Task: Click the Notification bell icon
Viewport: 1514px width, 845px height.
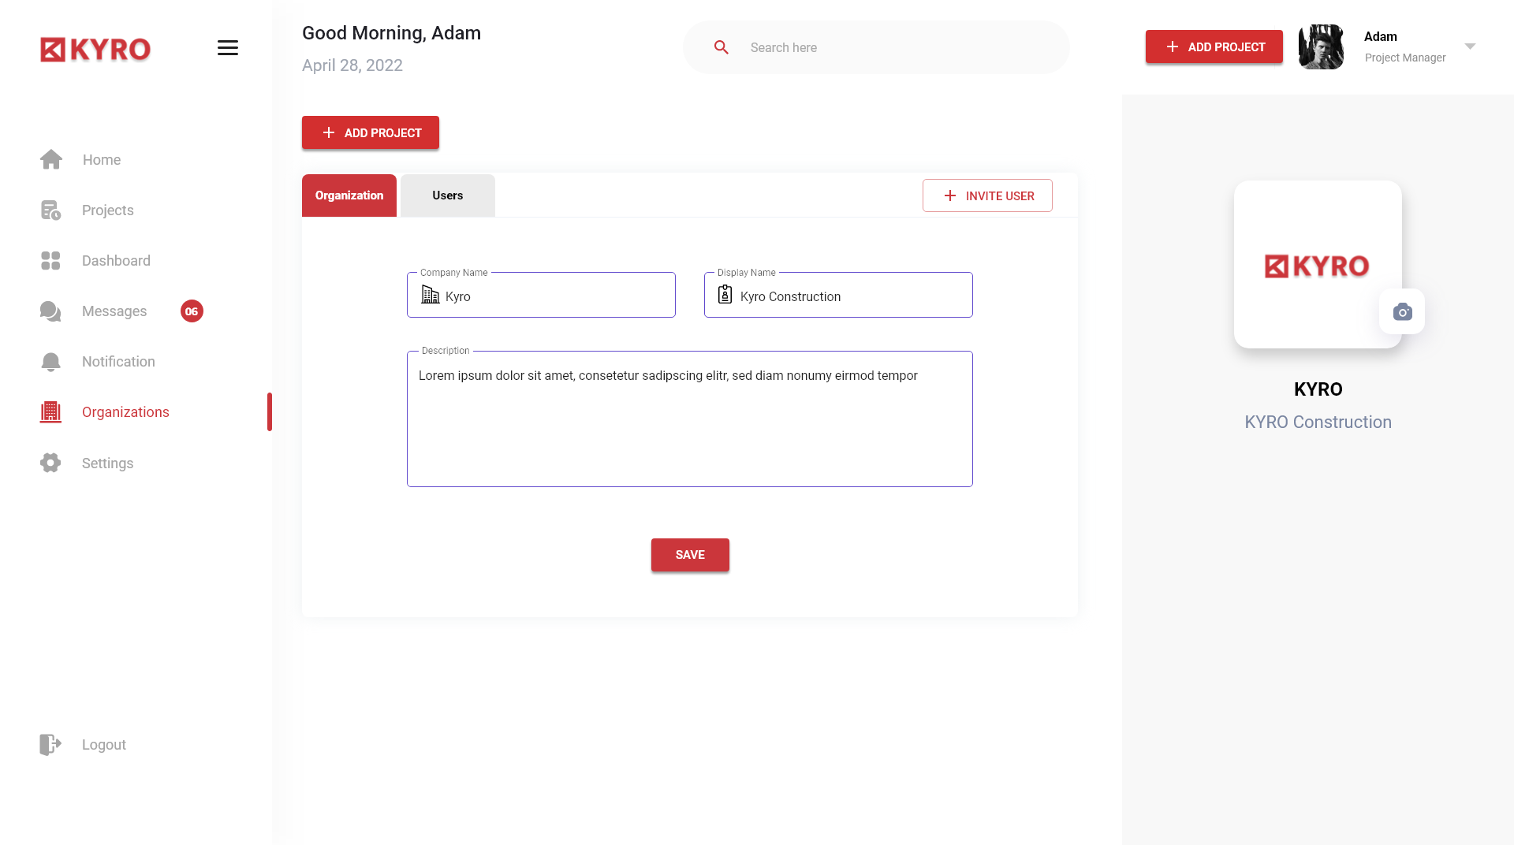Action: (50, 362)
